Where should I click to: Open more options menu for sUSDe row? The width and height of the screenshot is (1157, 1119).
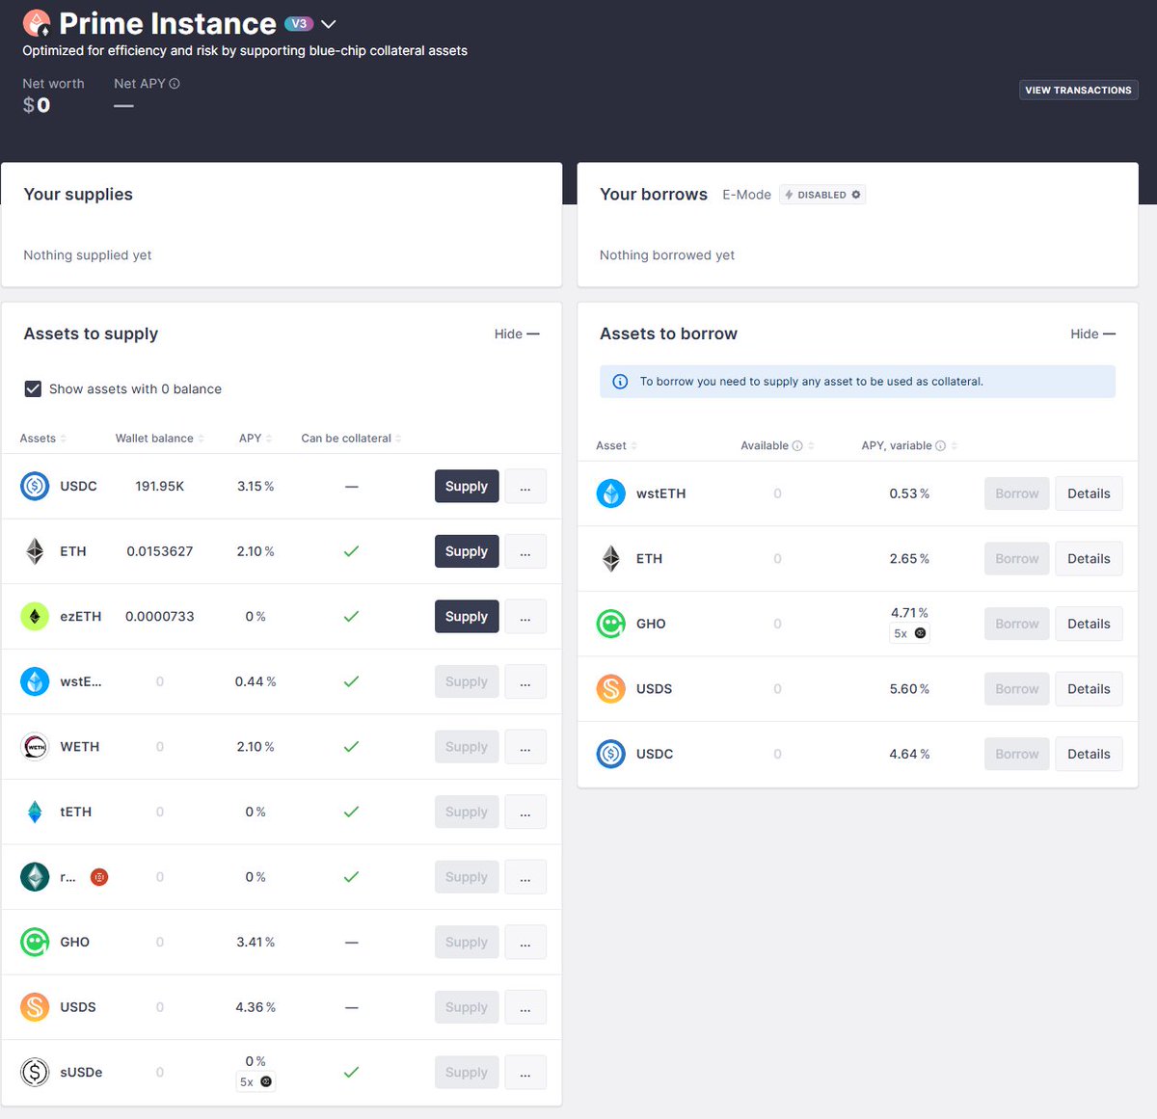(x=525, y=1072)
